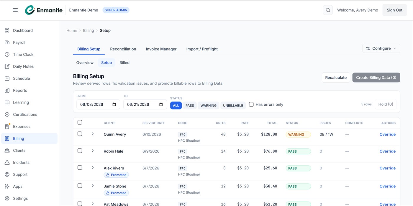Click the Incidents warning triangle icon
Viewport: 413px width, 206px height.
coord(7,162)
